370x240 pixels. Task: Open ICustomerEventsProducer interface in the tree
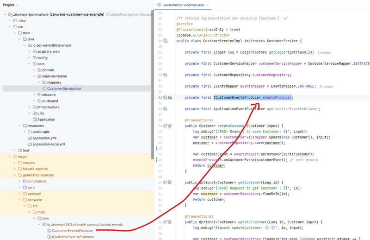(x=73, y=237)
